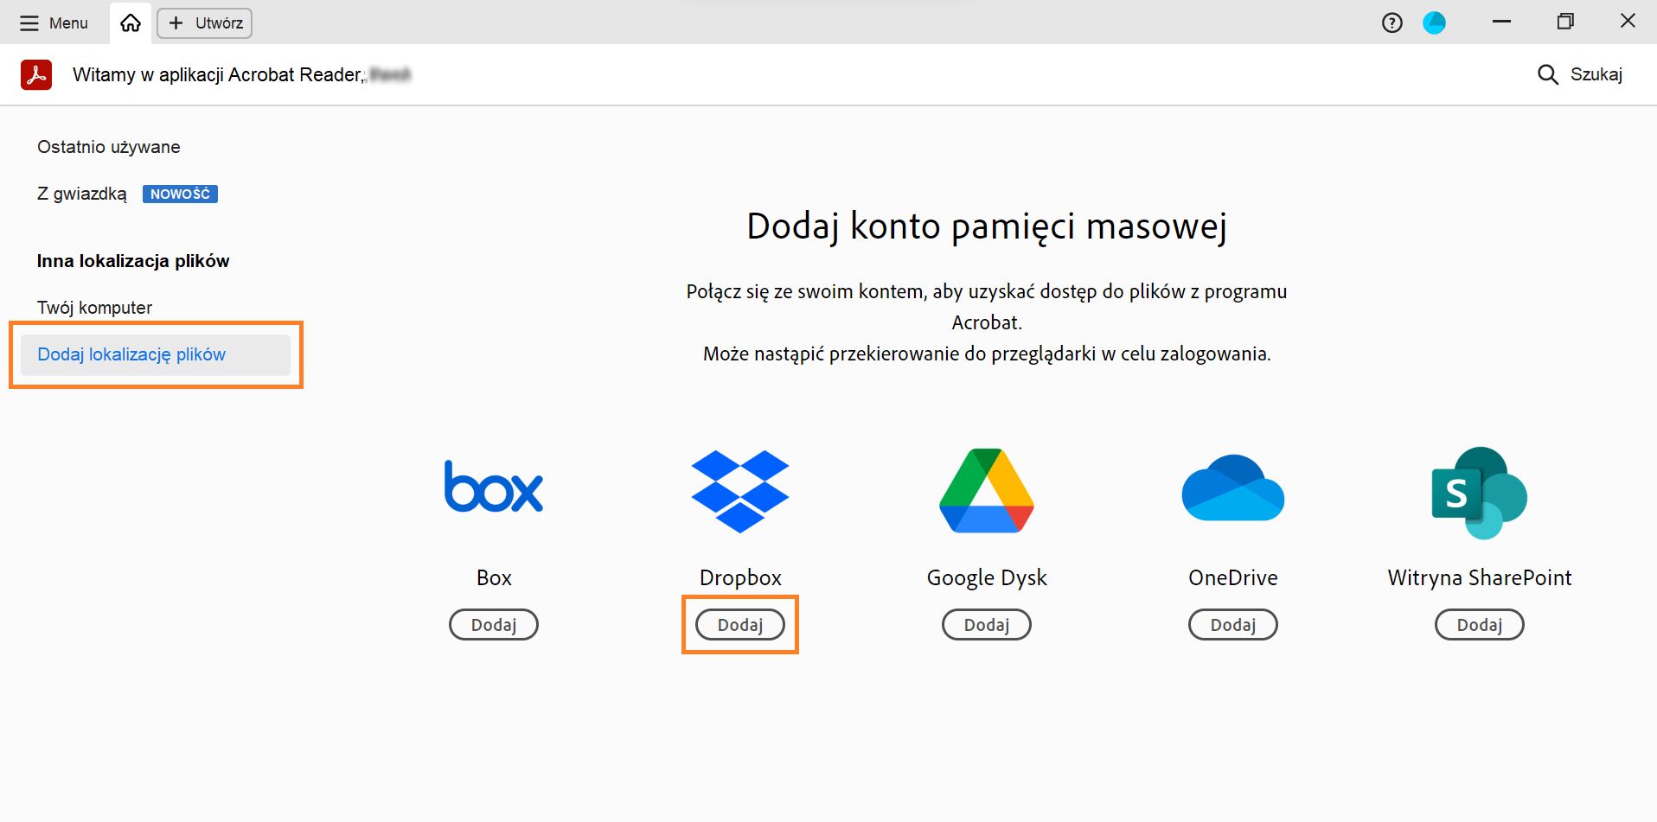Select Z gwiazdką
1657x822 pixels.
pyautogui.click(x=82, y=194)
